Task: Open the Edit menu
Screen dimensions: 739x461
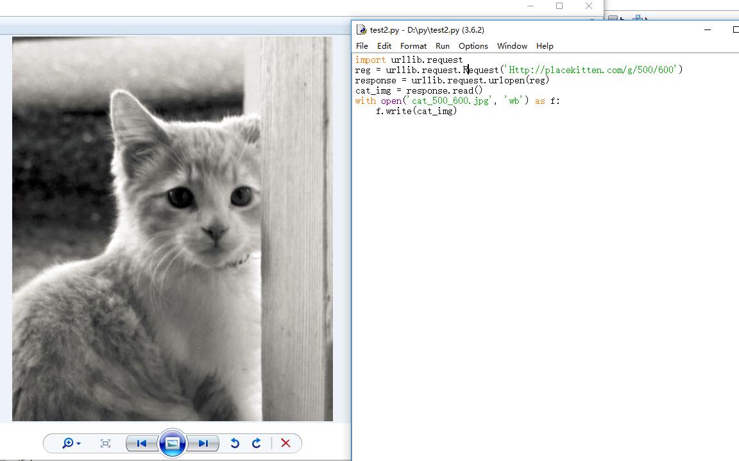Action: tap(384, 46)
